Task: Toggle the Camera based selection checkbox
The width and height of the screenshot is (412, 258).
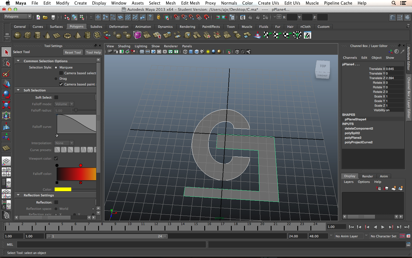Action: [x=61, y=73]
